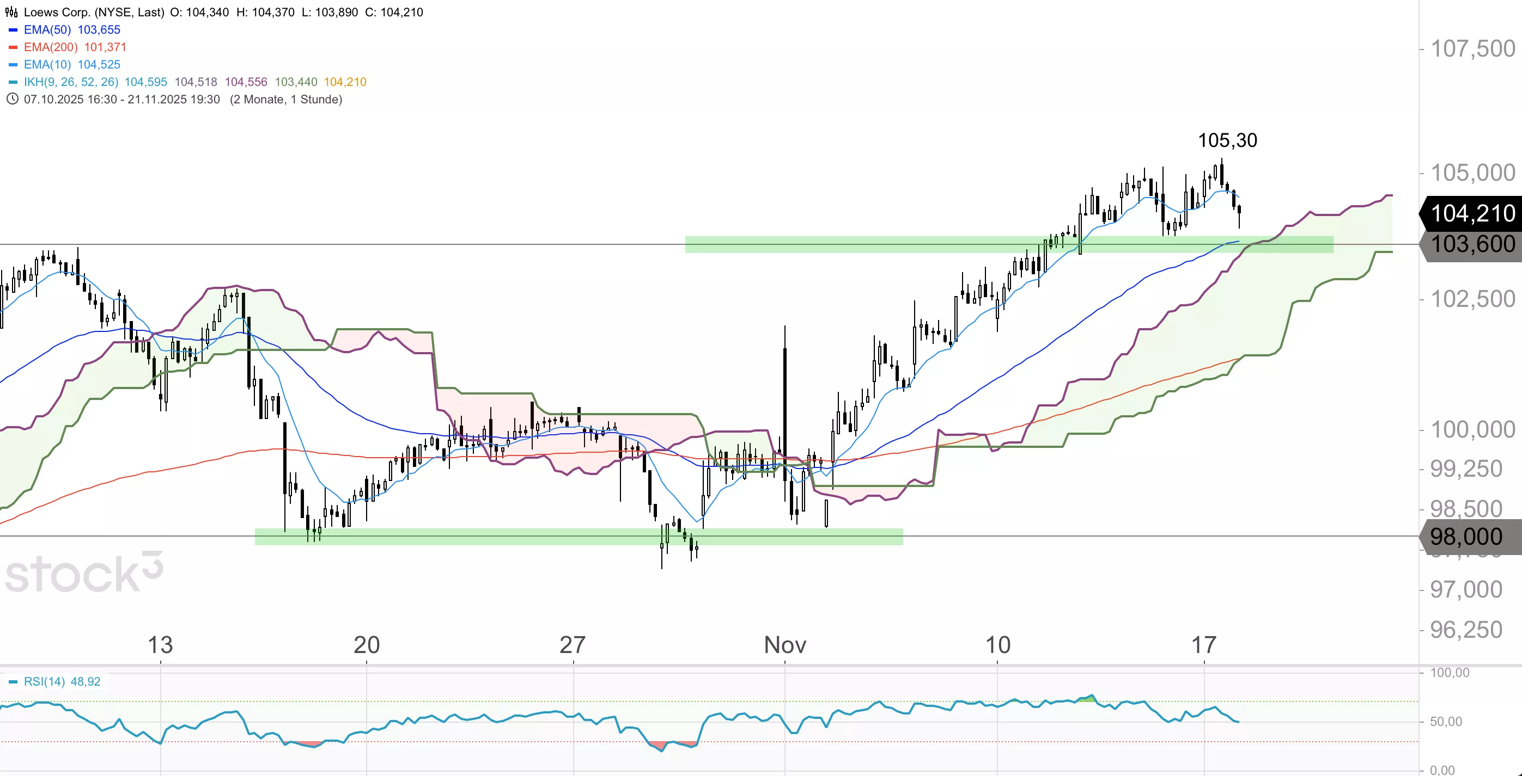
Task: Click the current price tag 104,210
Action: coord(1472,213)
